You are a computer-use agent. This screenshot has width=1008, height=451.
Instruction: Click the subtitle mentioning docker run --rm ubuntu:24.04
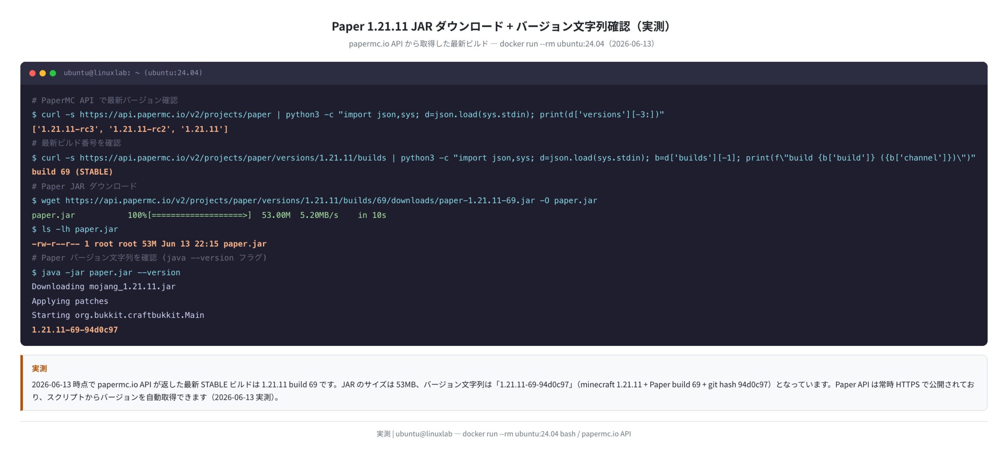click(x=501, y=44)
